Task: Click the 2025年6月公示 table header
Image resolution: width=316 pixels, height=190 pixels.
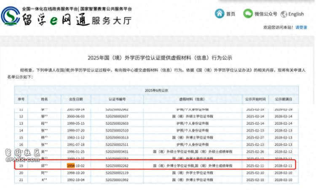Action: (x=157, y=90)
